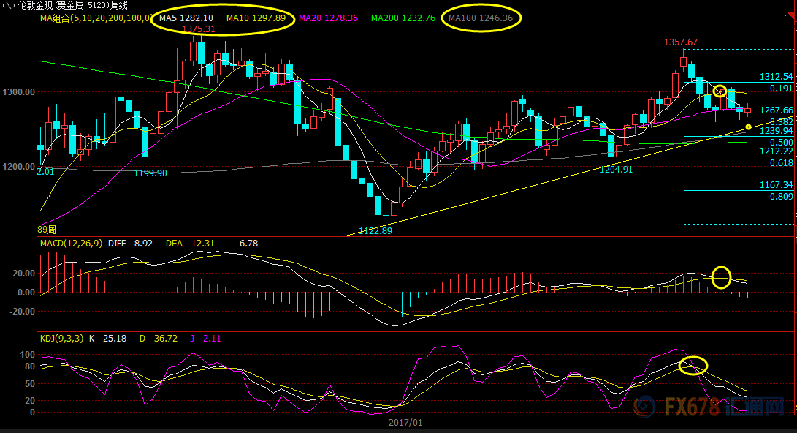Click the small yellow dot on the trendline
Image resolution: width=797 pixels, height=433 pixels.
pos(748,127)
